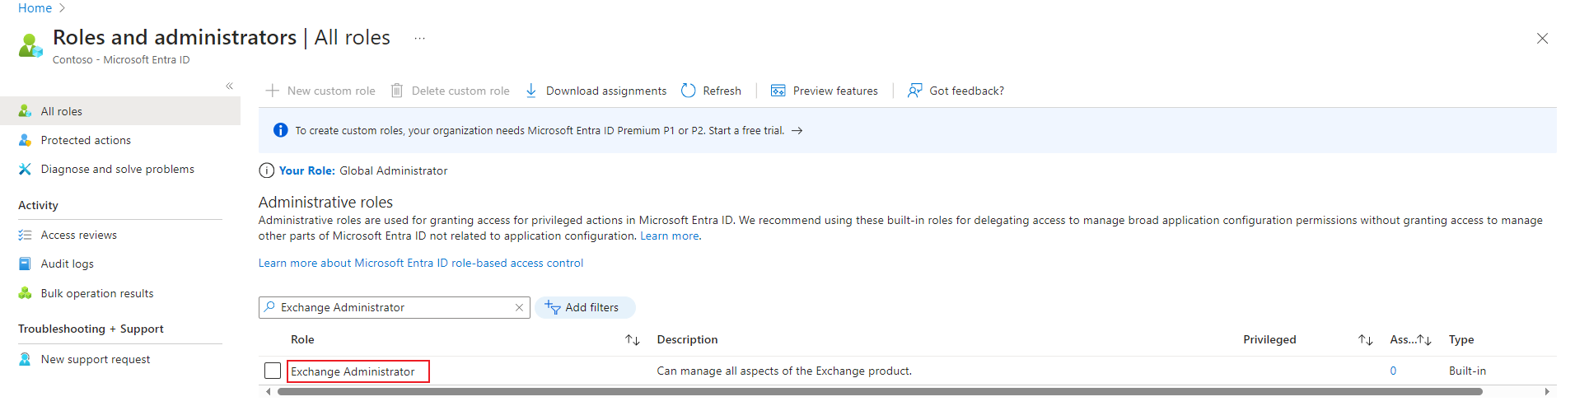The width and height of the screenshot is (1575, 406).
Task: Open role-based access control learn more link
Action: (x=421, y=263)
